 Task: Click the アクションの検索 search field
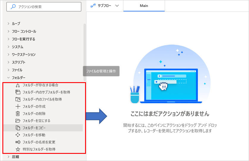pyautogui.click(x=45, y=7)
